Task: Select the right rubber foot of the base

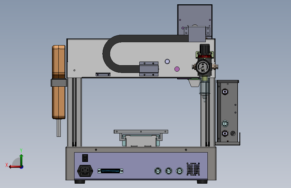Action: 202,182
